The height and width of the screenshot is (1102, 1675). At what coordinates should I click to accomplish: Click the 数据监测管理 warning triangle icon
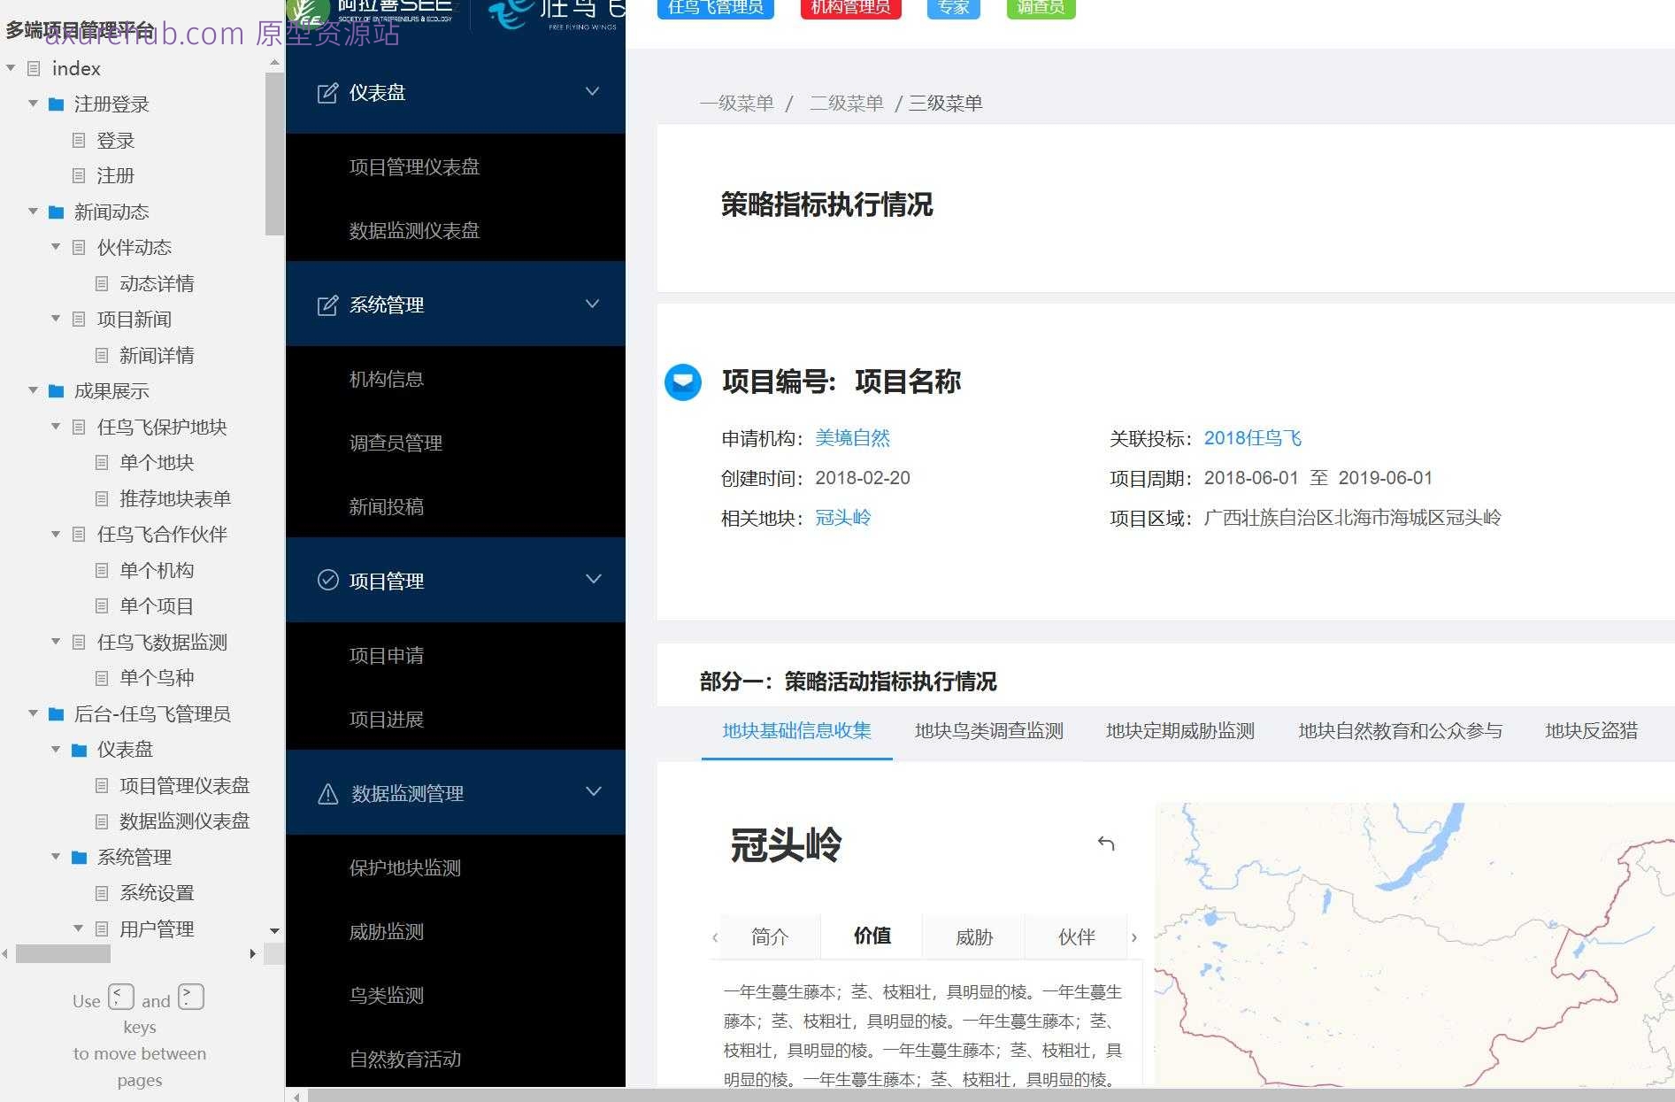click(x=327, y=793)
